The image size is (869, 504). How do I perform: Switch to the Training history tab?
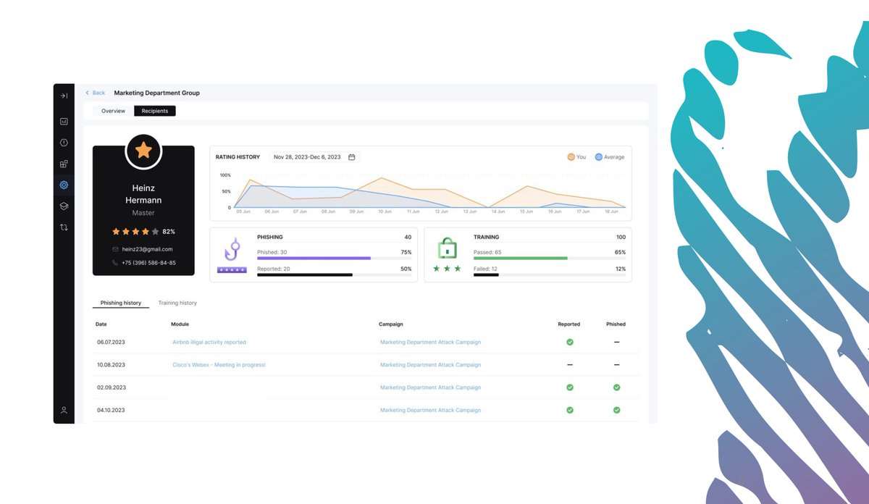(177, 303)
